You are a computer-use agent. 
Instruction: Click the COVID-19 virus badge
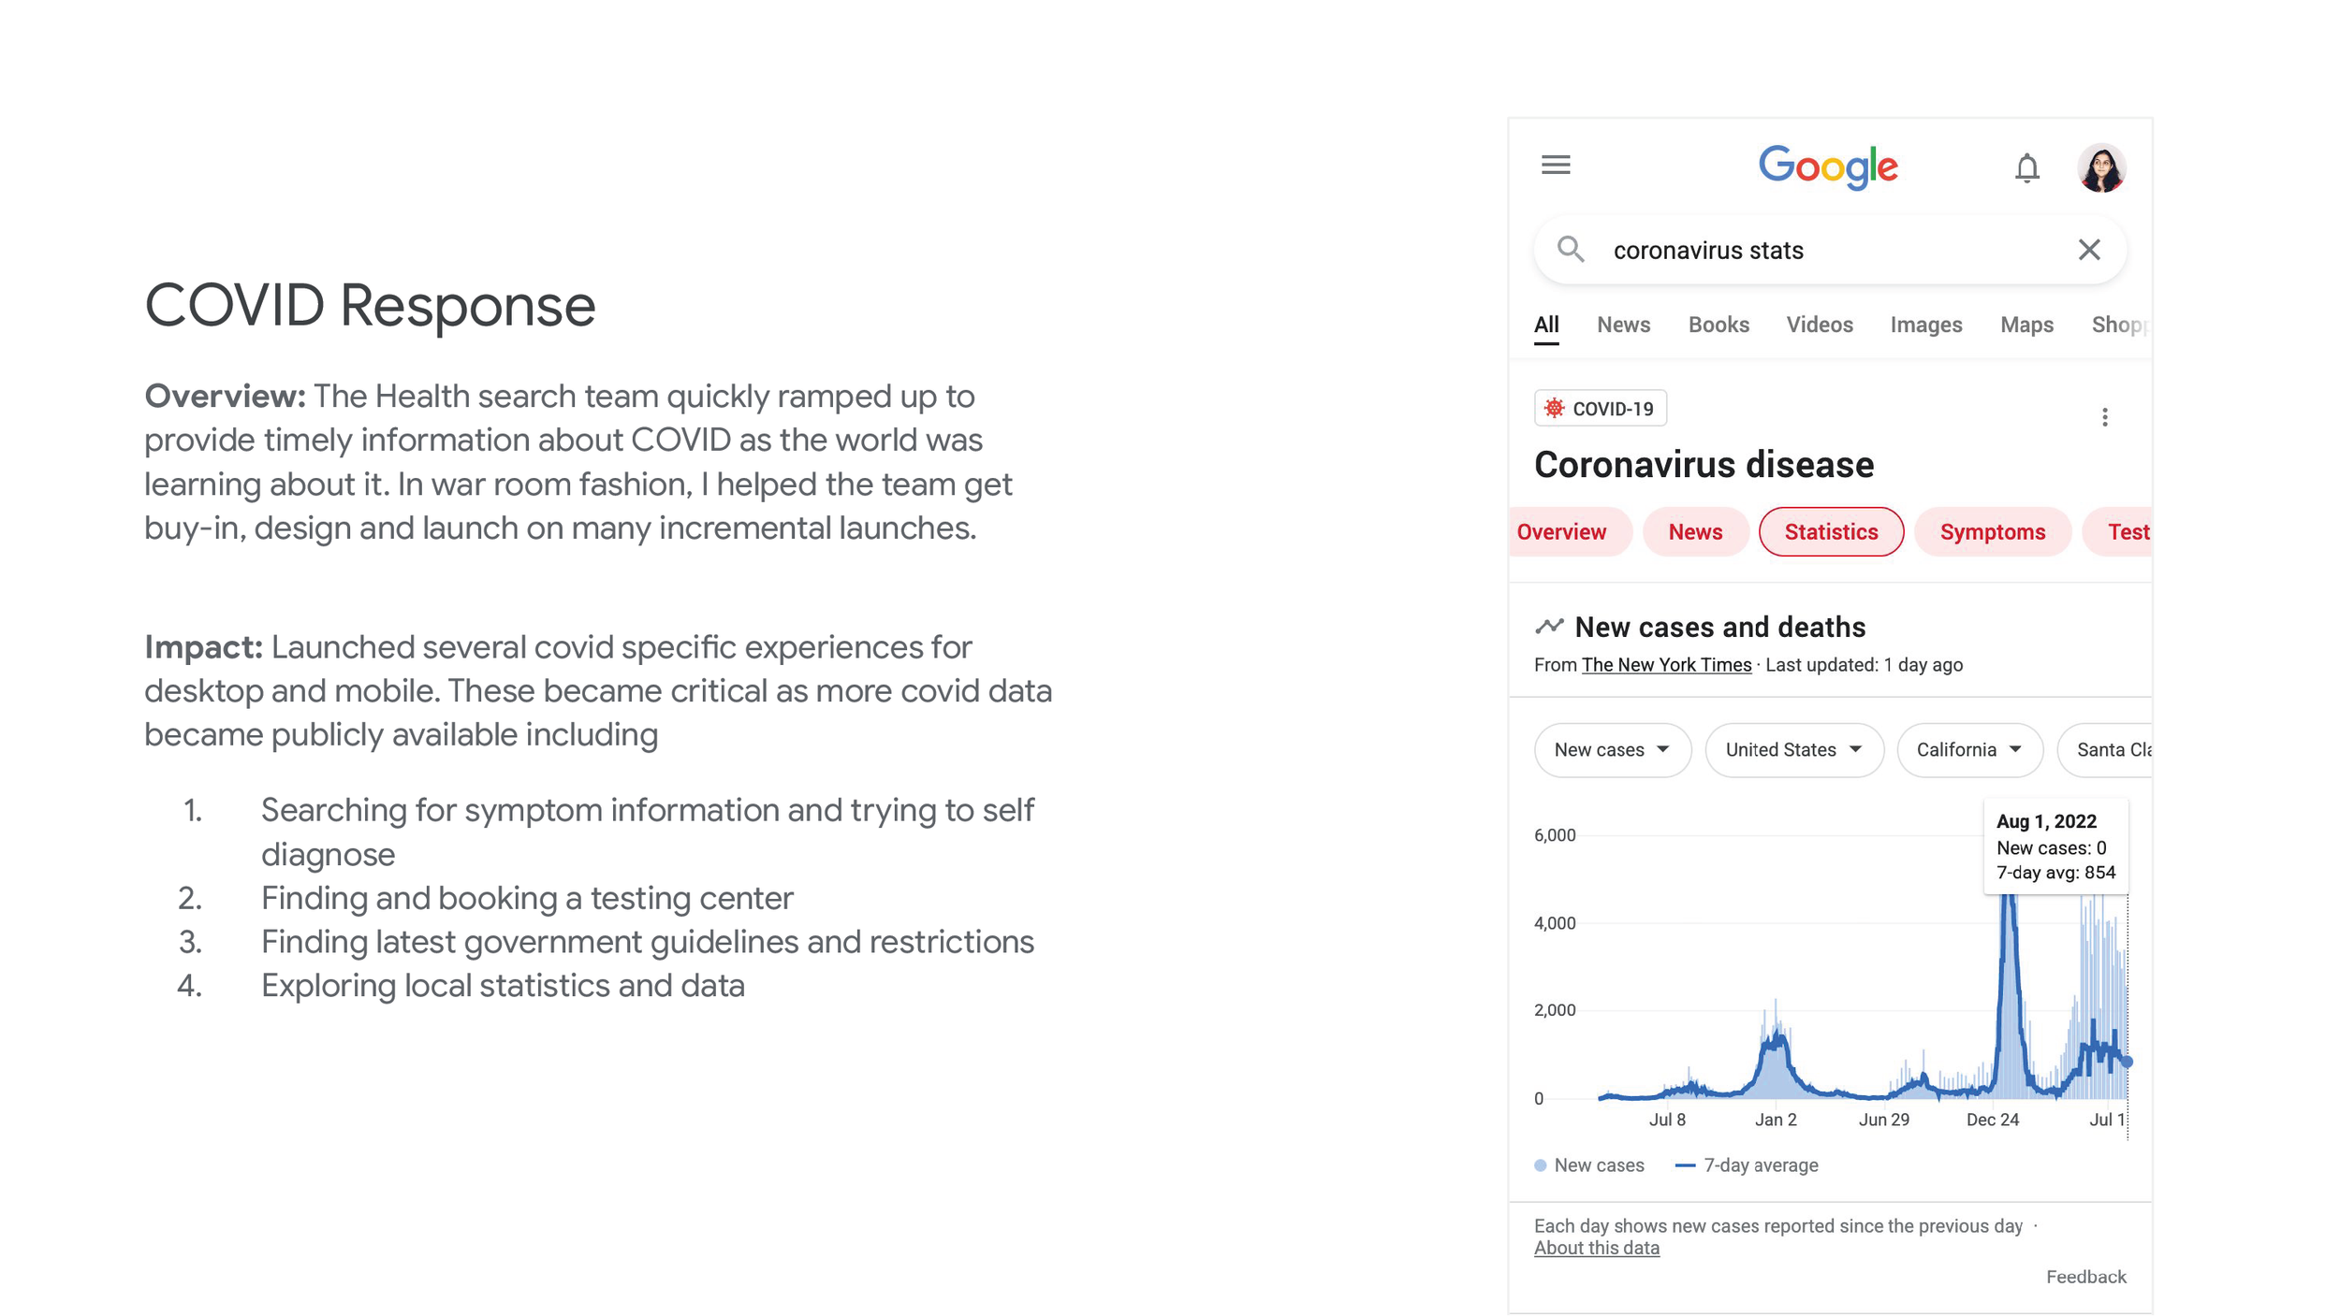pos(1600,409)
